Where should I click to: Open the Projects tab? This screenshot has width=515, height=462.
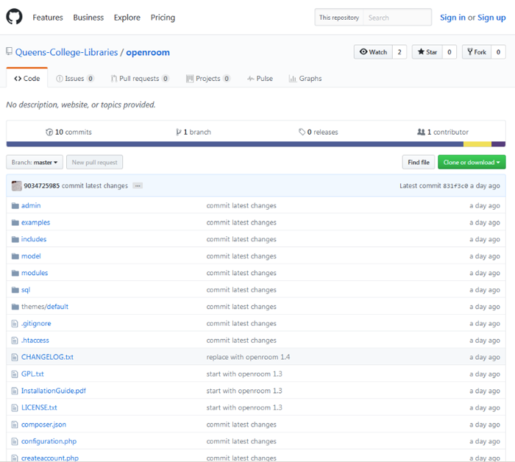click(208, 79)
